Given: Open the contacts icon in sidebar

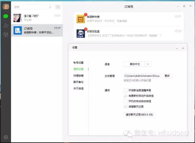Looking at the screenshot, I should point(6,25).
